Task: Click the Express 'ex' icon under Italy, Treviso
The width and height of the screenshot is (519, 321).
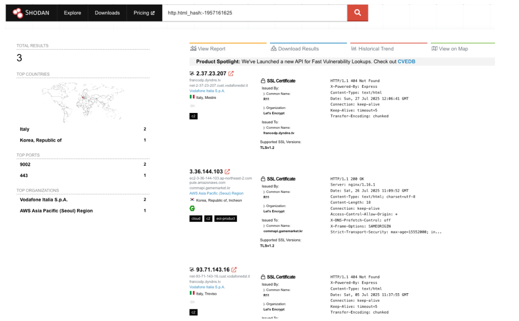Action: (x=192, y=302)
